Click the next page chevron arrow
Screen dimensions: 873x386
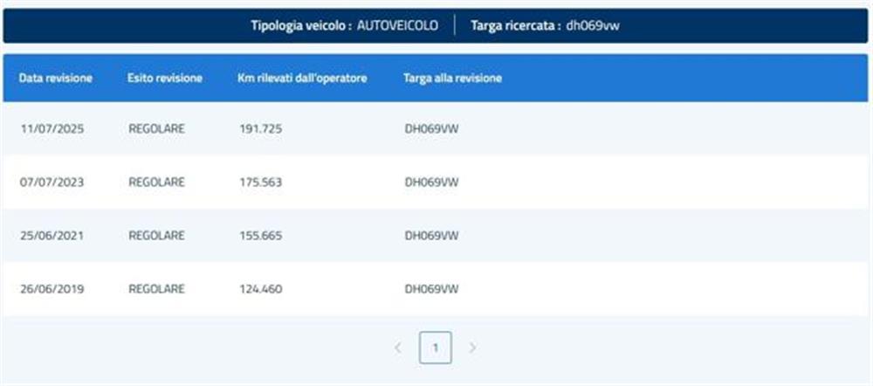pyautogui.click(x=472, y=348)
